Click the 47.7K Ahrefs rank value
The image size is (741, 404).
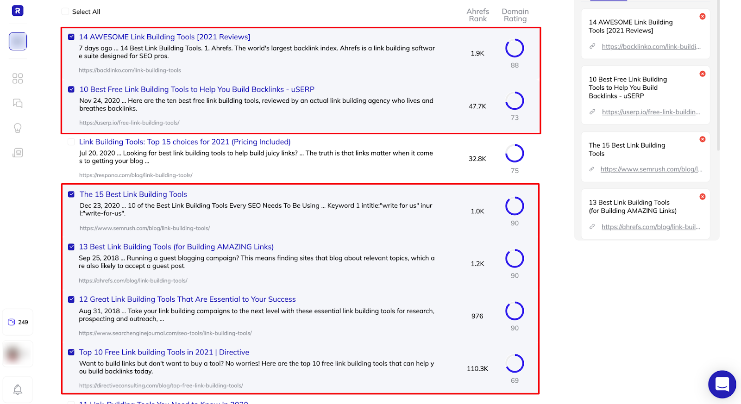[477, 106]
